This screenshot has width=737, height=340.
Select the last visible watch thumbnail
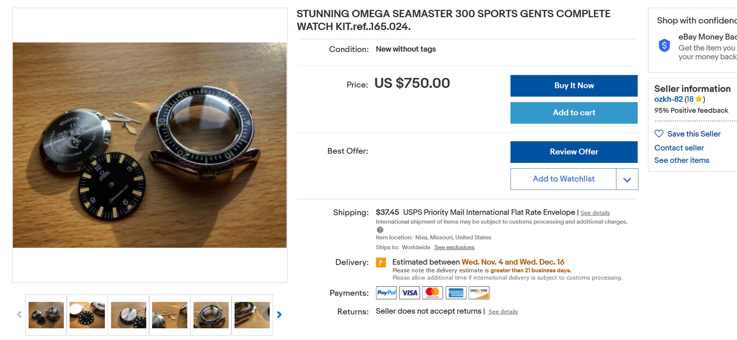tap(252, 315)
